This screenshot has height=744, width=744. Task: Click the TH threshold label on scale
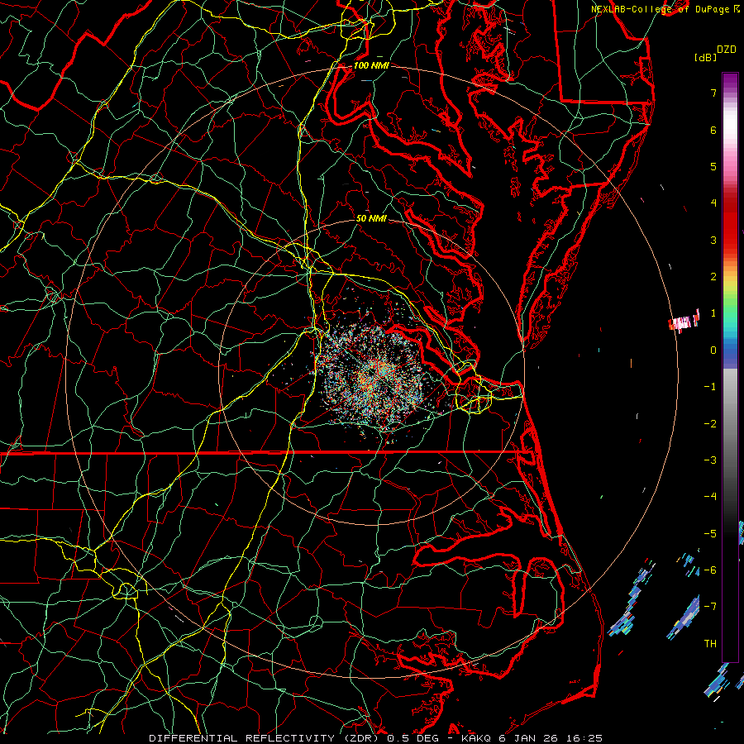(x=710, y=643)
